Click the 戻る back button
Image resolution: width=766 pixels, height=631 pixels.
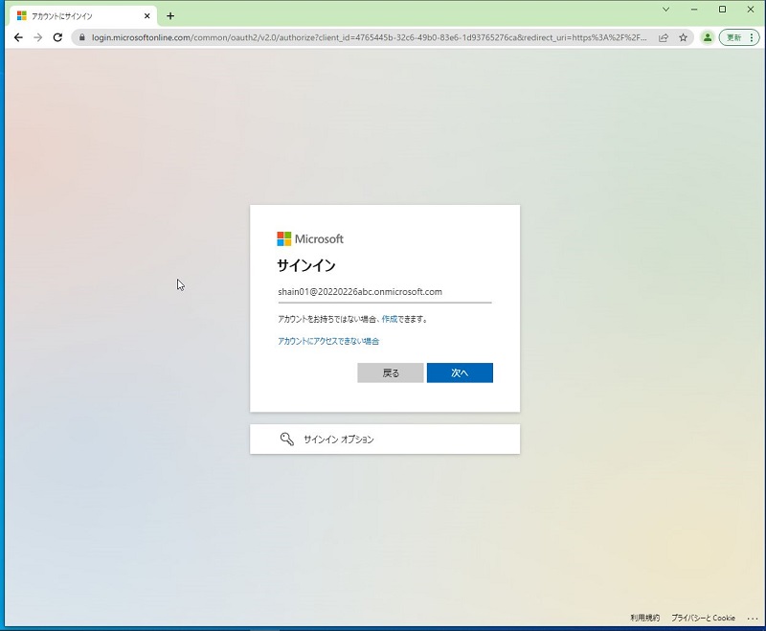click(391, 373)
